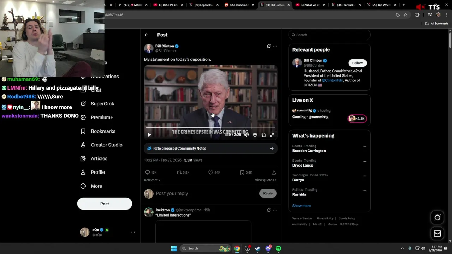The width and height of the screenshot is (452, 254).
Task: Open Braeden Carrington trending topic
Action: 309,151
